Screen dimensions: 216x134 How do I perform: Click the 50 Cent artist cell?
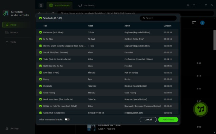(92, 39)
